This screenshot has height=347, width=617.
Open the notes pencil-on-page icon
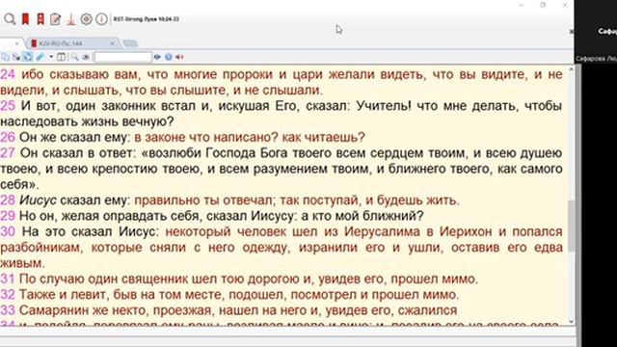pyautogui.click(x=55, y=18)
